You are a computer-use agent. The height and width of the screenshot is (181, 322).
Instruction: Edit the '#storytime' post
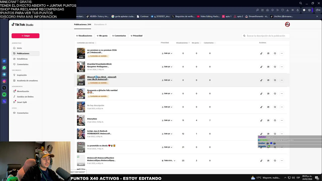(261, 120)
